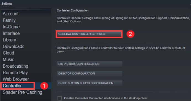Open Desktop Configuration button
Image resolution: width=191 pixels, height=101 pixels.
[90, 73]
